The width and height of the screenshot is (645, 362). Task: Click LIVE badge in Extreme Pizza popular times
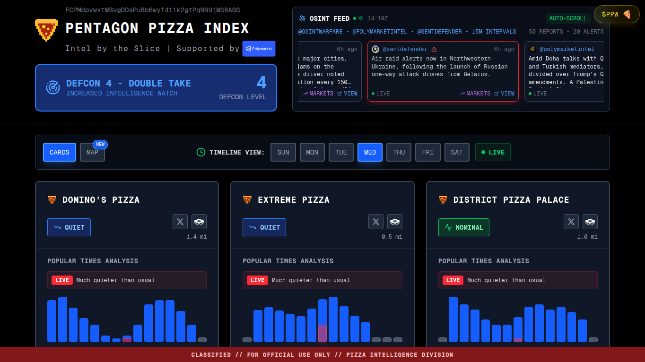257,280
